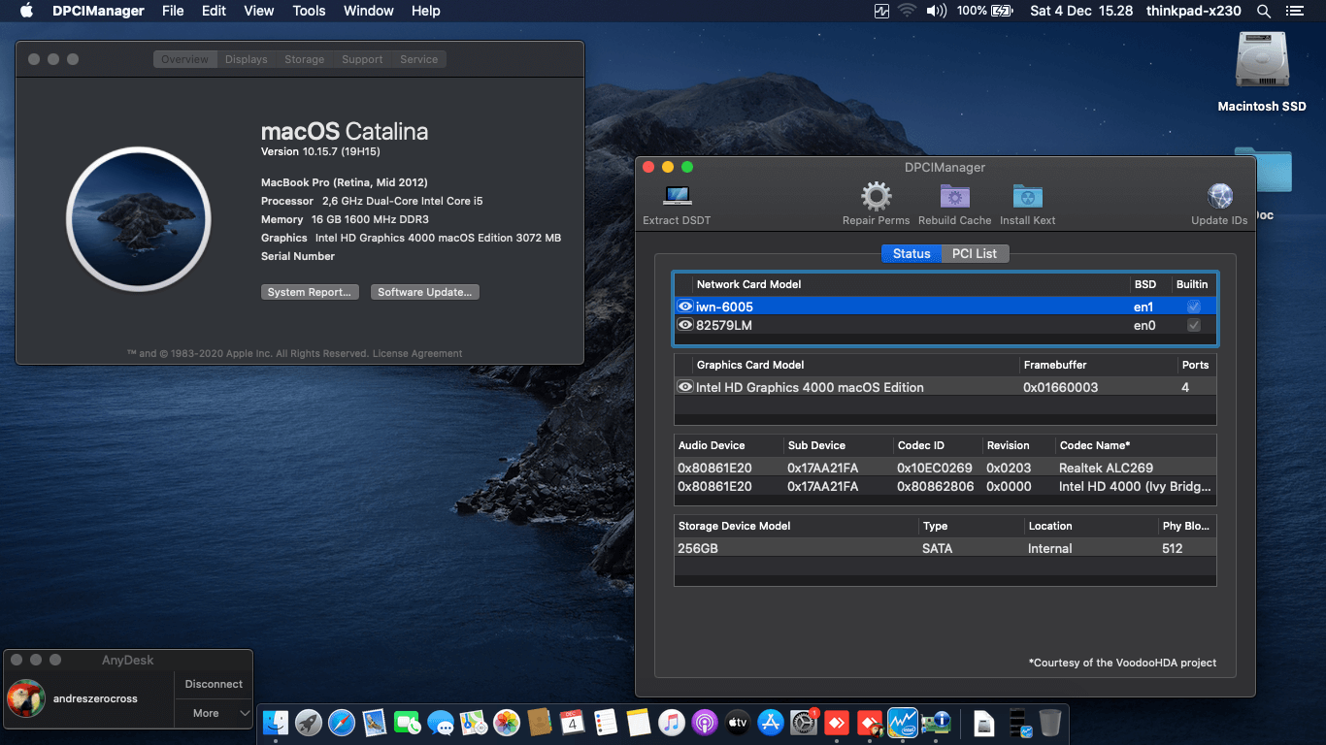Image resolution: width=1326 pixels, height=745 pixels.
Task: Toggle Builtin checkbox for 82579LM
Action: 1194,325
